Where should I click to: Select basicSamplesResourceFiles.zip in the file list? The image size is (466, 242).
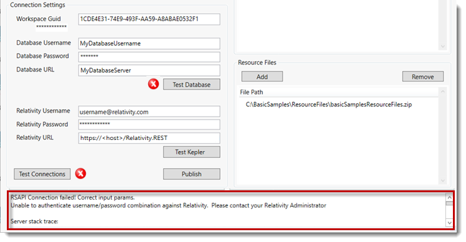tap(329, 105)
